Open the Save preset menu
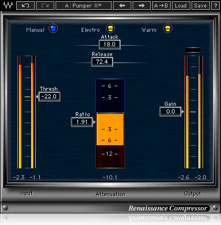Viewport: 221px width, 225px height. [x=200, y=6]
